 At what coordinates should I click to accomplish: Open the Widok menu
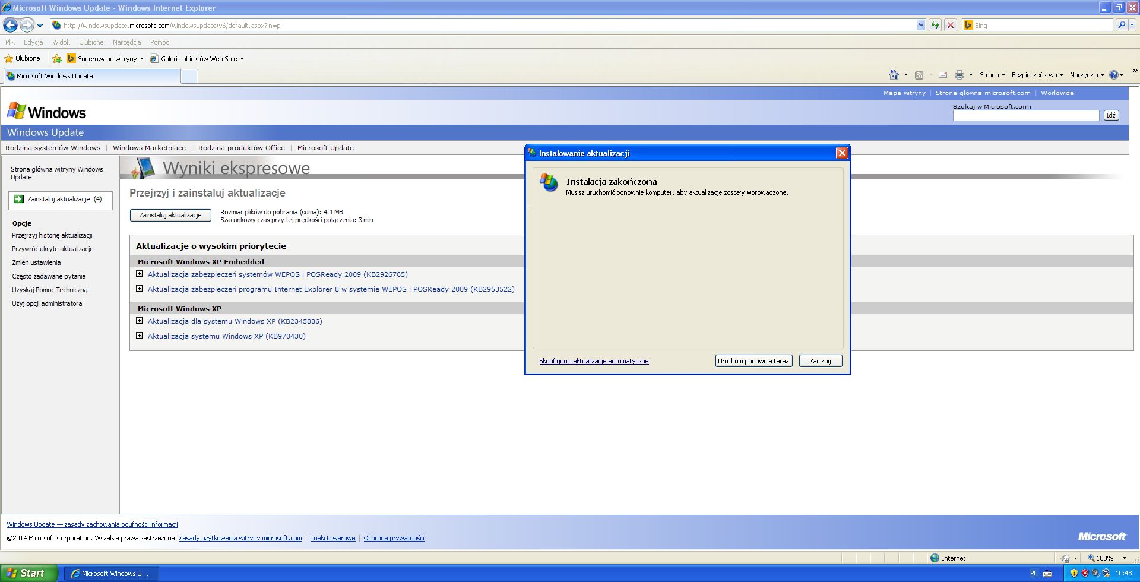pyautogui.click(x=61, y=42)
